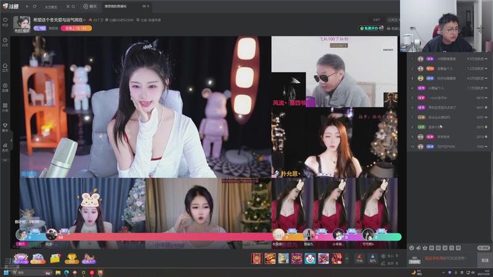Run search with the magnifier icon
Screen dimensions: 493x277
pyautogui.click(x=73, y=6)
